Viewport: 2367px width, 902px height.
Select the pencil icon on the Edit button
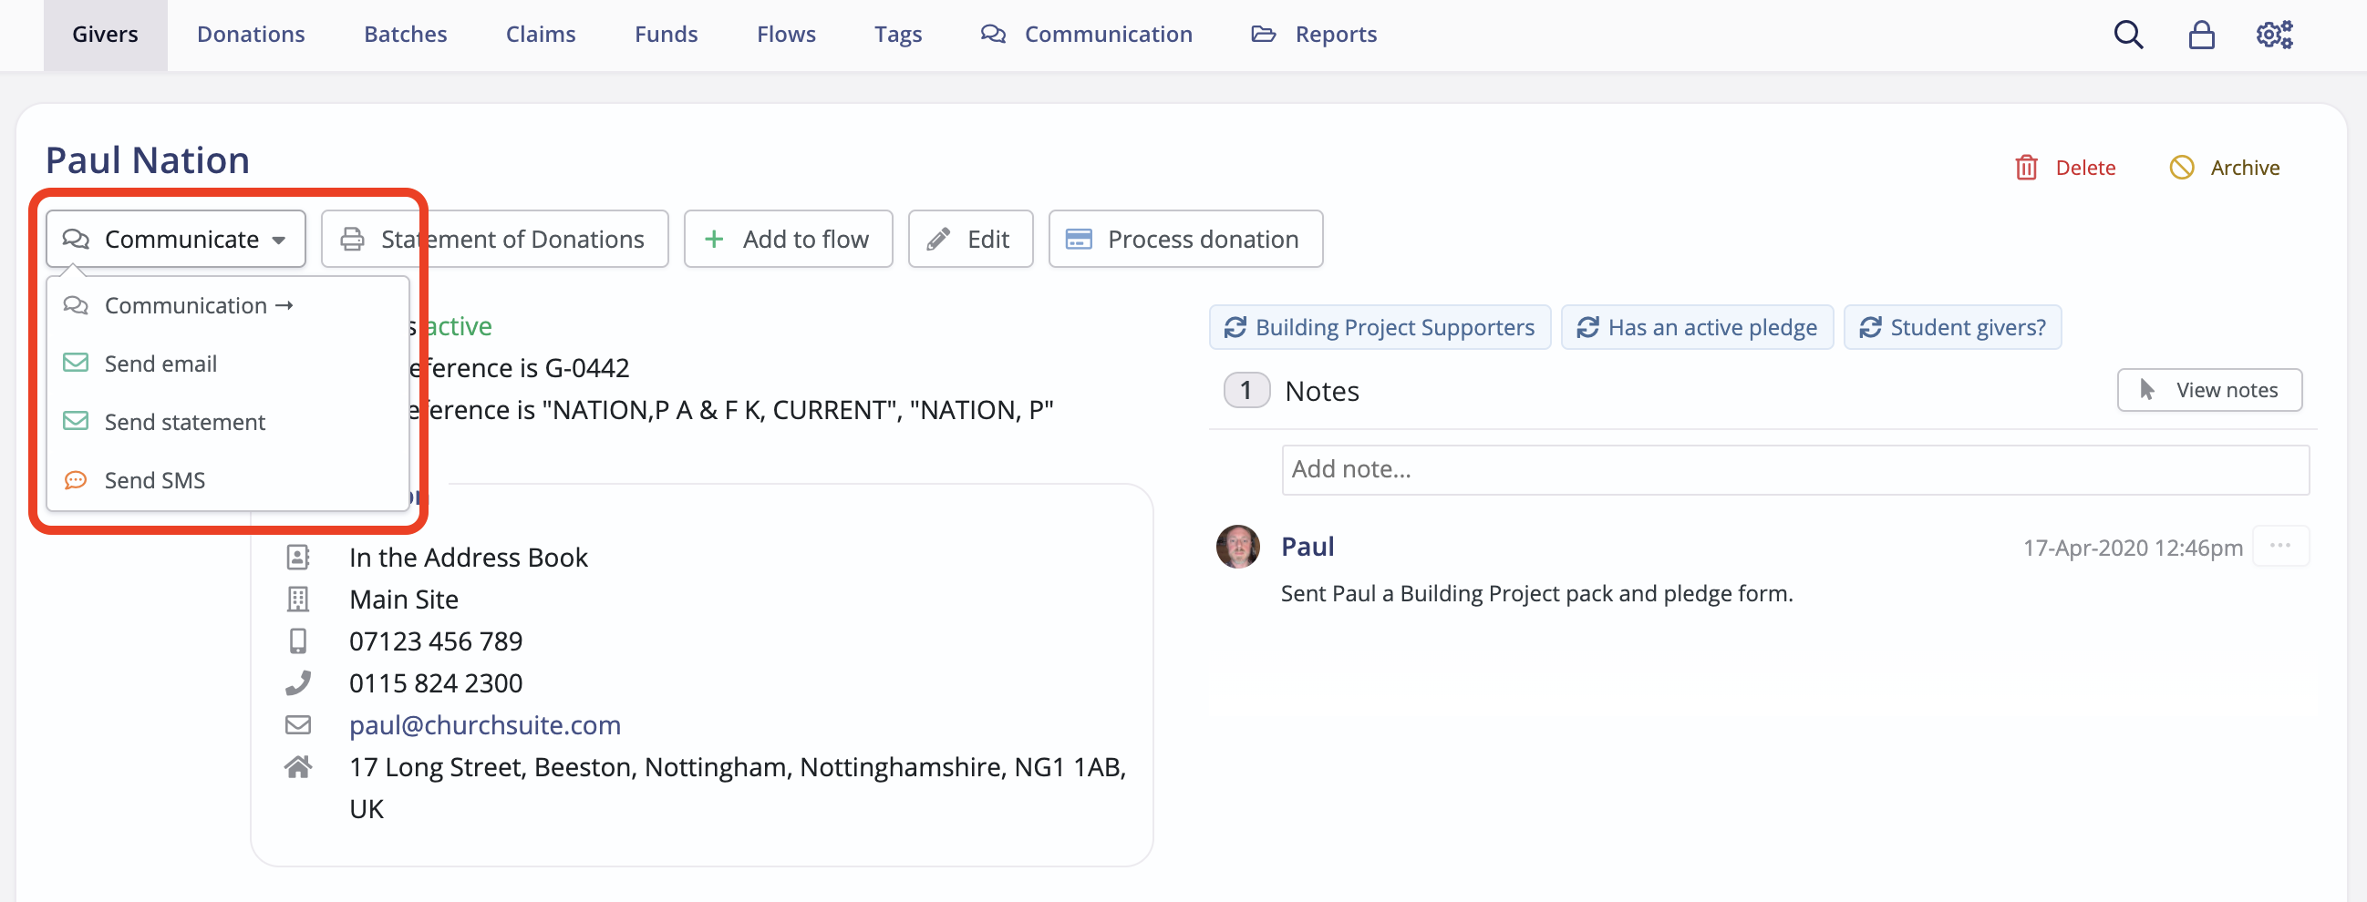pos(938,239)
